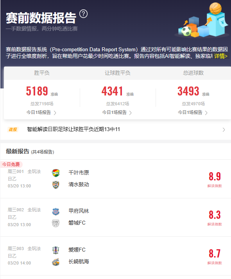Screen dimensions: 231x279
Task: Expand 今日1场报告 under 让球胜平负
Action: tap(117, 112)
